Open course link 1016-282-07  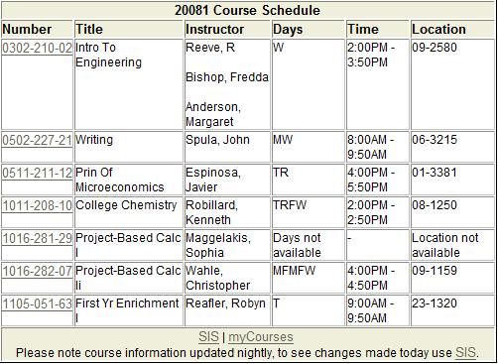(37, 271)
